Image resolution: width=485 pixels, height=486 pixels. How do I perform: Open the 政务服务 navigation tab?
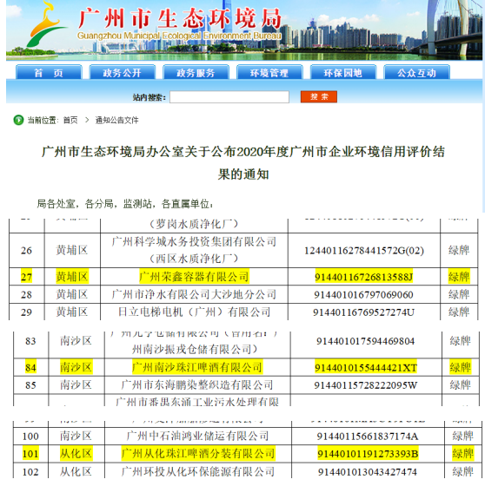[x=196, y=73]
